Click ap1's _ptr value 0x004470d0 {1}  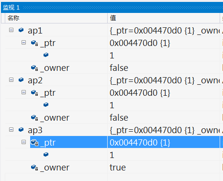pyautogui.click(x=140, y=43)
